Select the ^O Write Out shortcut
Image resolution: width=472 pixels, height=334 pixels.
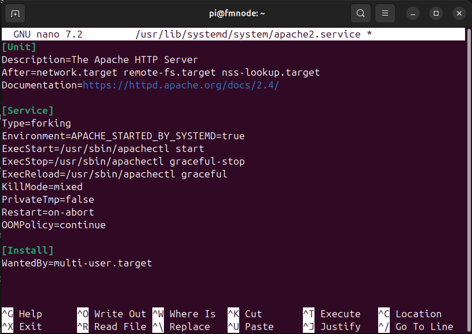tap(112, 314)
